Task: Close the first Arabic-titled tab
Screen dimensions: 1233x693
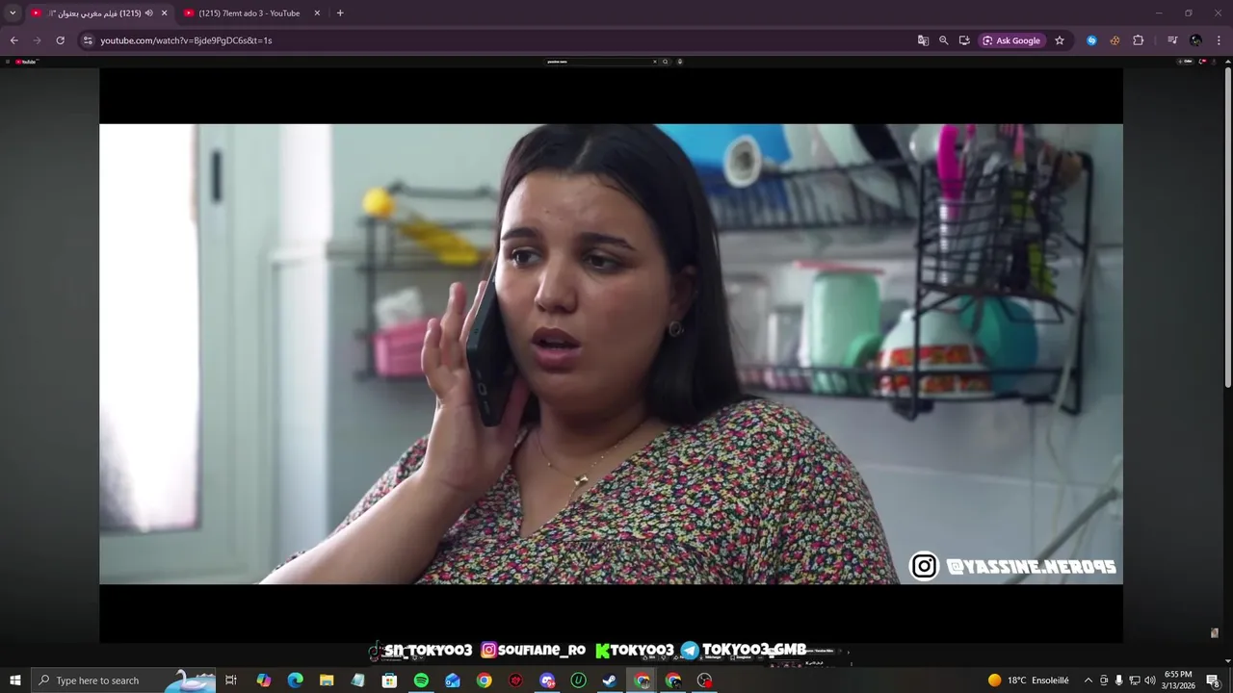Action: click(x=164, y=13)
